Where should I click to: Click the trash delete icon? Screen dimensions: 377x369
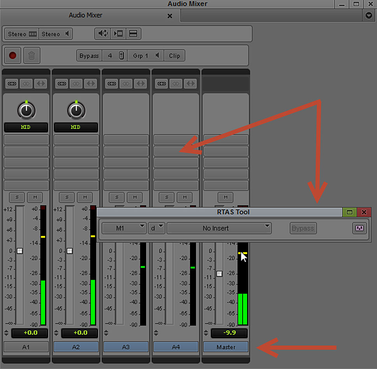[31, 56]
